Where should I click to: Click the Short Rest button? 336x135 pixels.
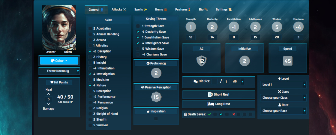[219, 94]
